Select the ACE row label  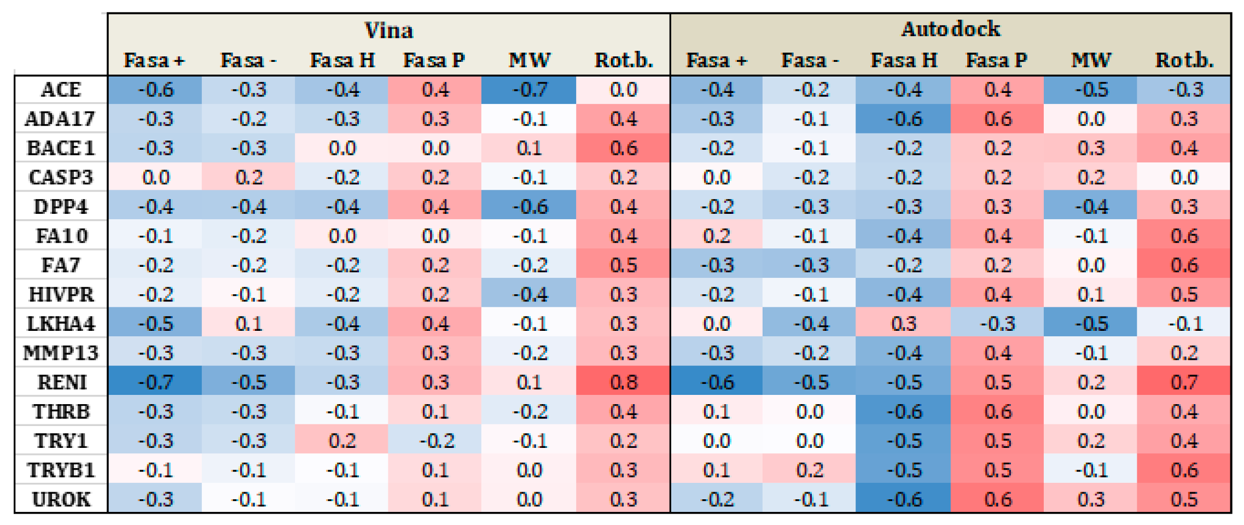click(61, 90)
